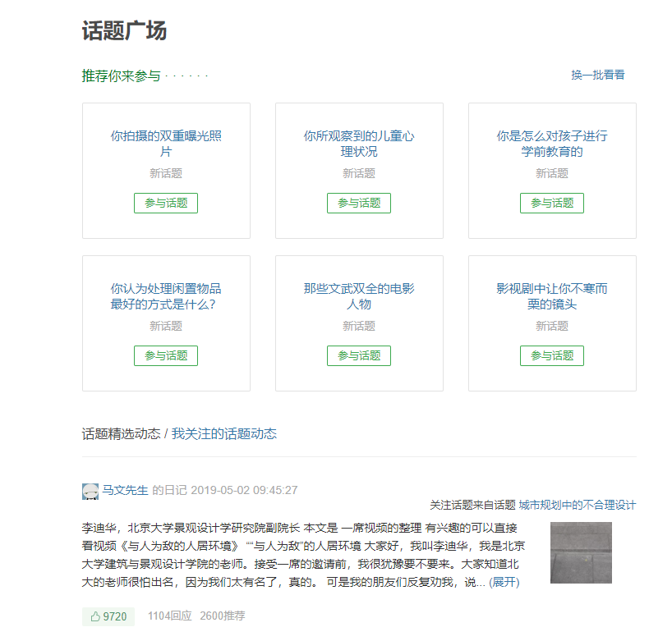Screen dimensions: 672x641
Task: Click 参与话题 under 文武双全的电影人物
Action: [359, 356]
